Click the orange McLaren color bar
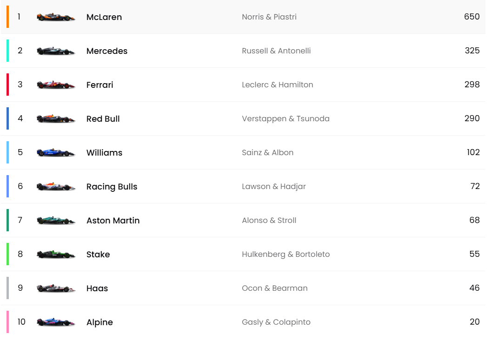The height and width of the screenshot is (340, 491). tap(7, 17)
